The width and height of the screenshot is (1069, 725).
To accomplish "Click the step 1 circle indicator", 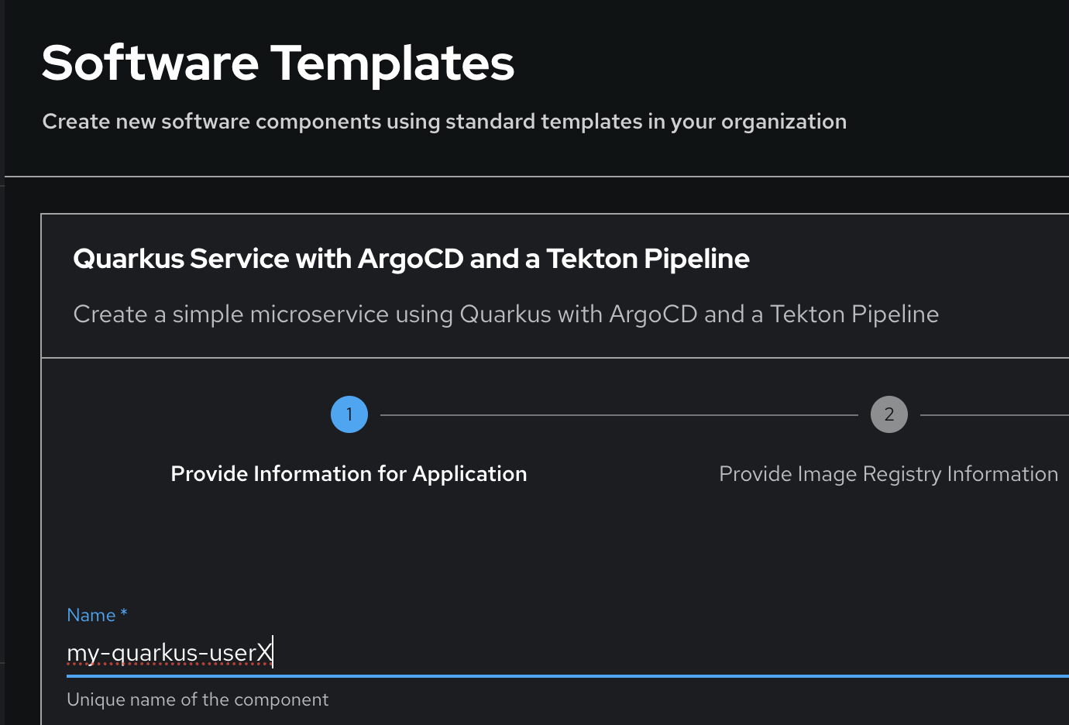I will point(349,414).
